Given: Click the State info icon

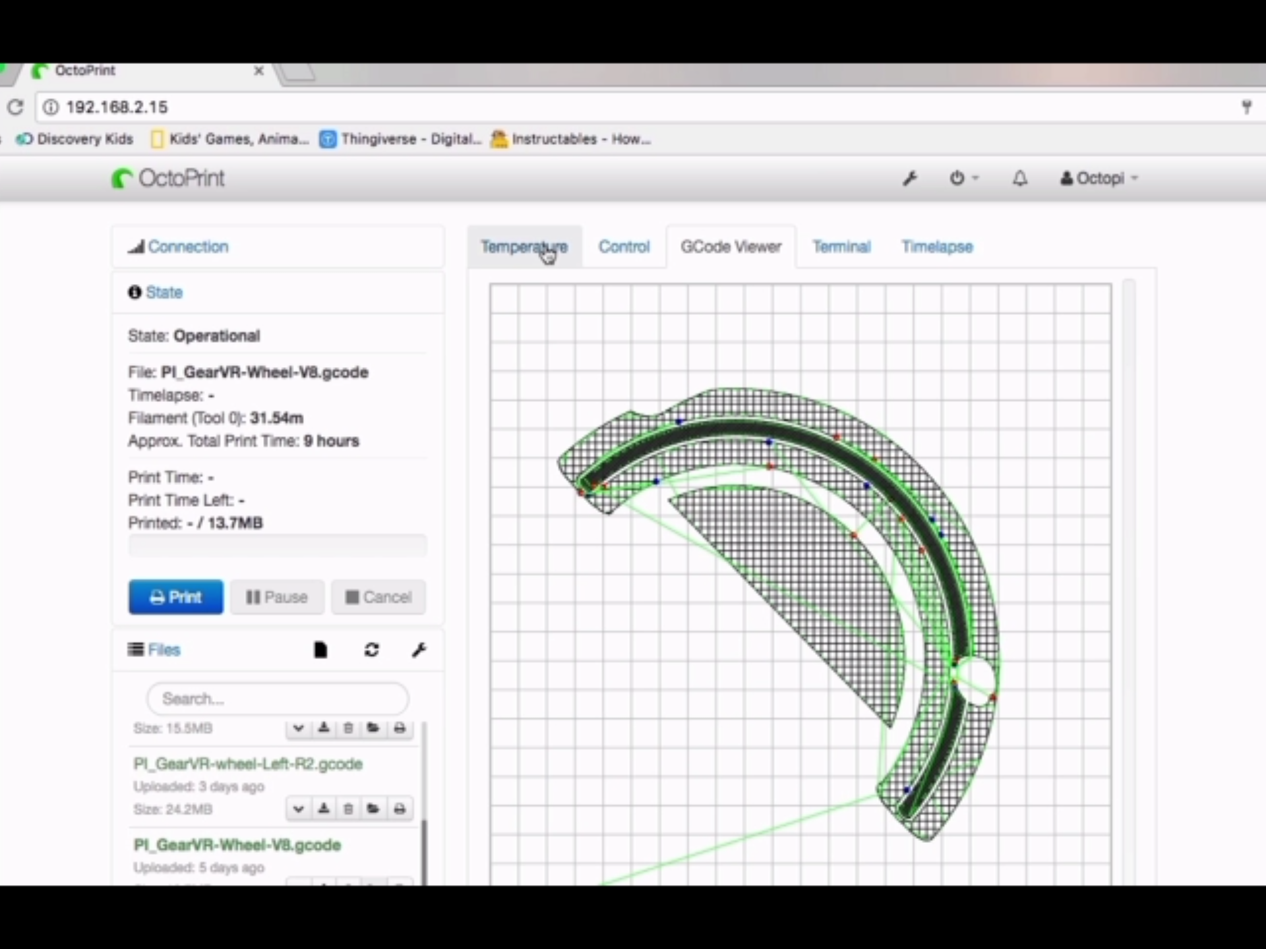Looking at the screenshot, I should [135, 292].
